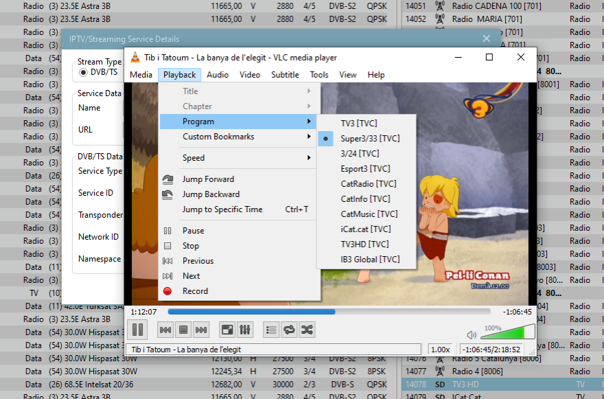The height and width of the screenshot is (399, 604).
Task: Stop playback using the square toolbar button
Action: [183, 330]
